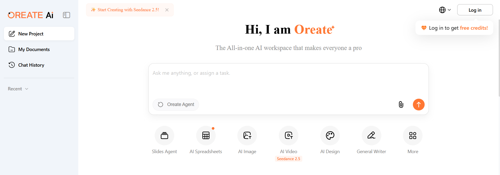Image resolution: width=500 pixels, height=175 pixels.
Task: Click the diamond icon in login tooltip
Action: coord(424,28)
